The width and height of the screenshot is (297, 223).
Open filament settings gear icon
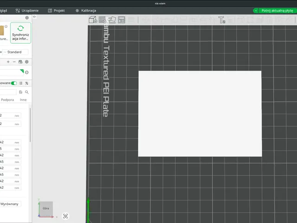point(27,62)
